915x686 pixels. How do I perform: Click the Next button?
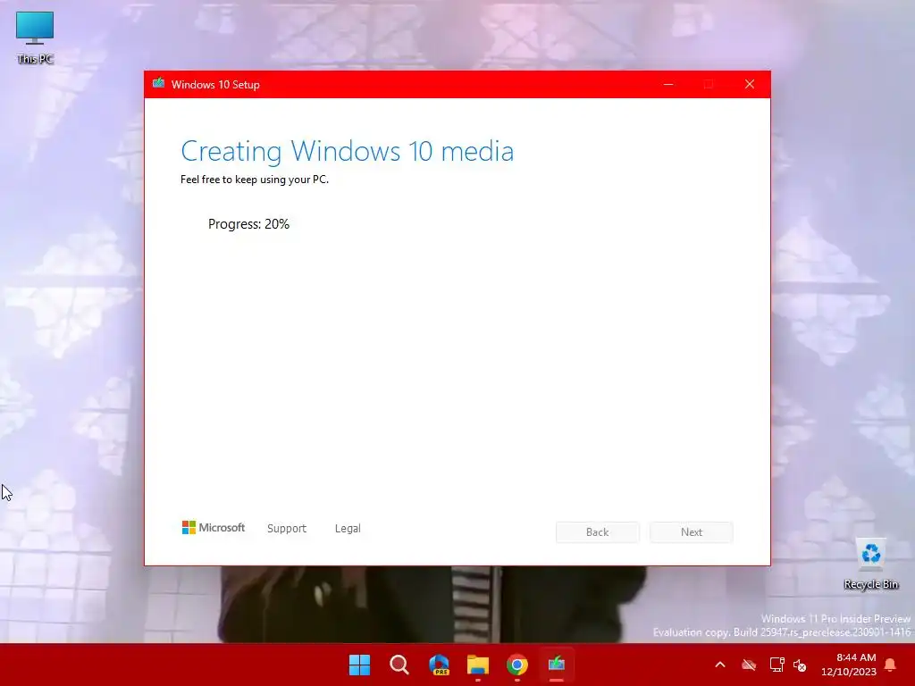[x=692, y=532]
